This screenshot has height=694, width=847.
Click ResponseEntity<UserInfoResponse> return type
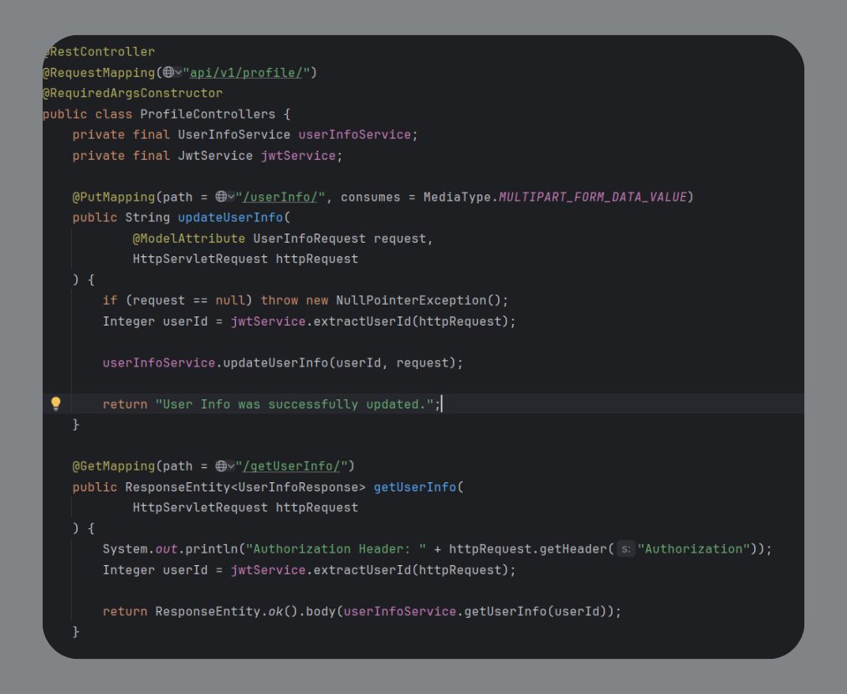[245, 487]
